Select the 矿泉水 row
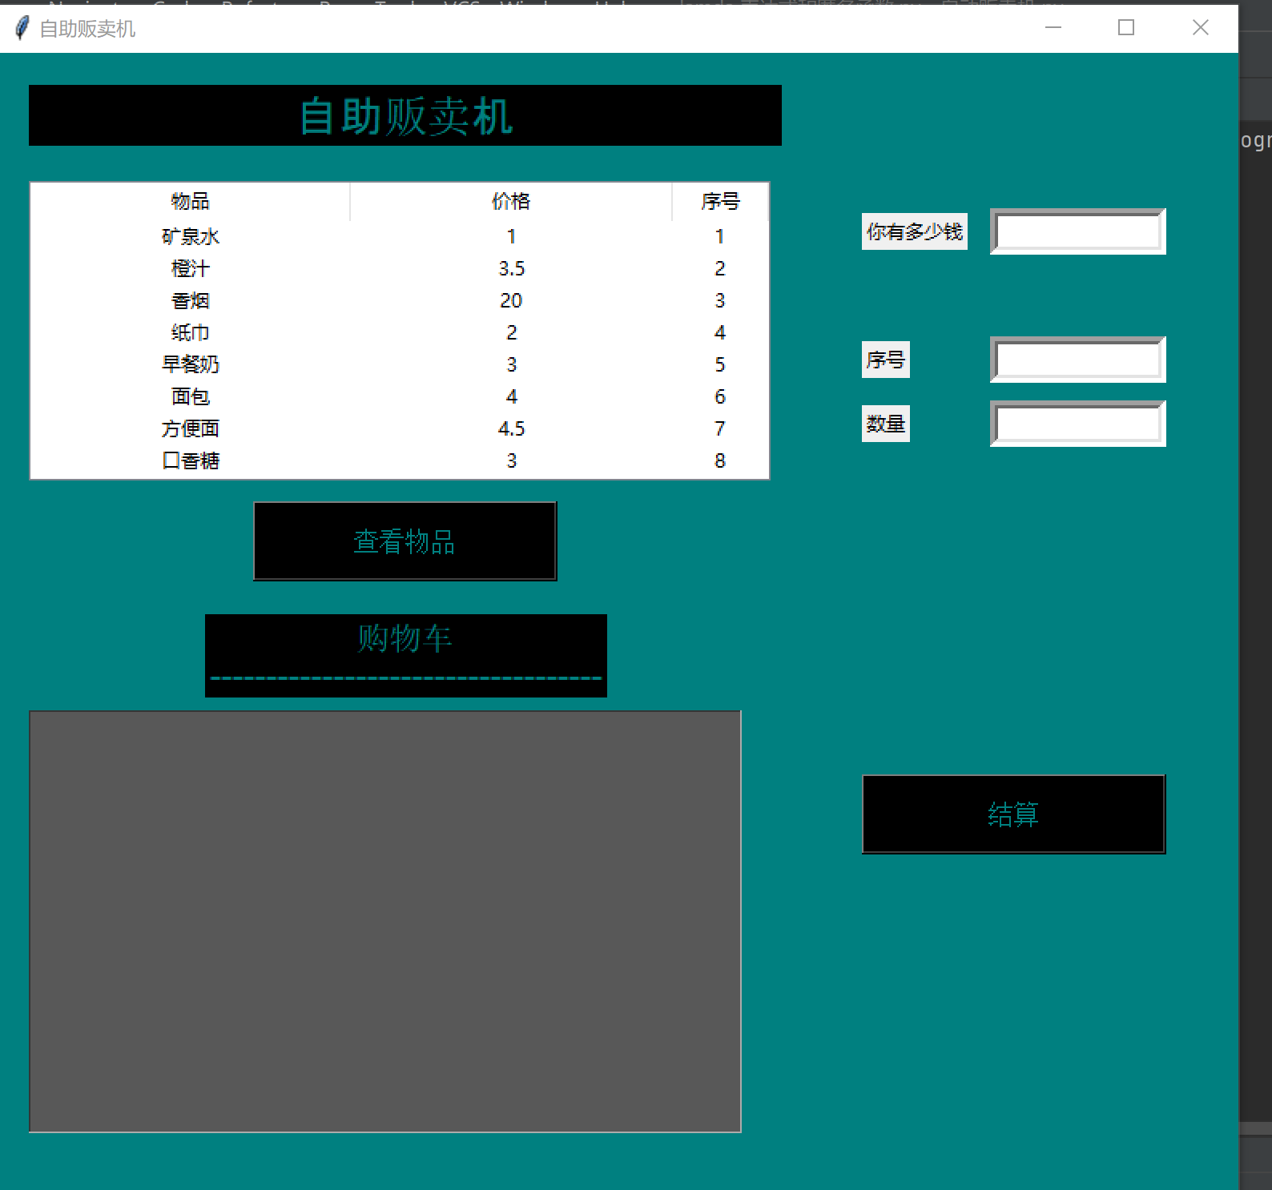Image resolution: width=1272 pixels, height=1190 pixels. point(400,236)
